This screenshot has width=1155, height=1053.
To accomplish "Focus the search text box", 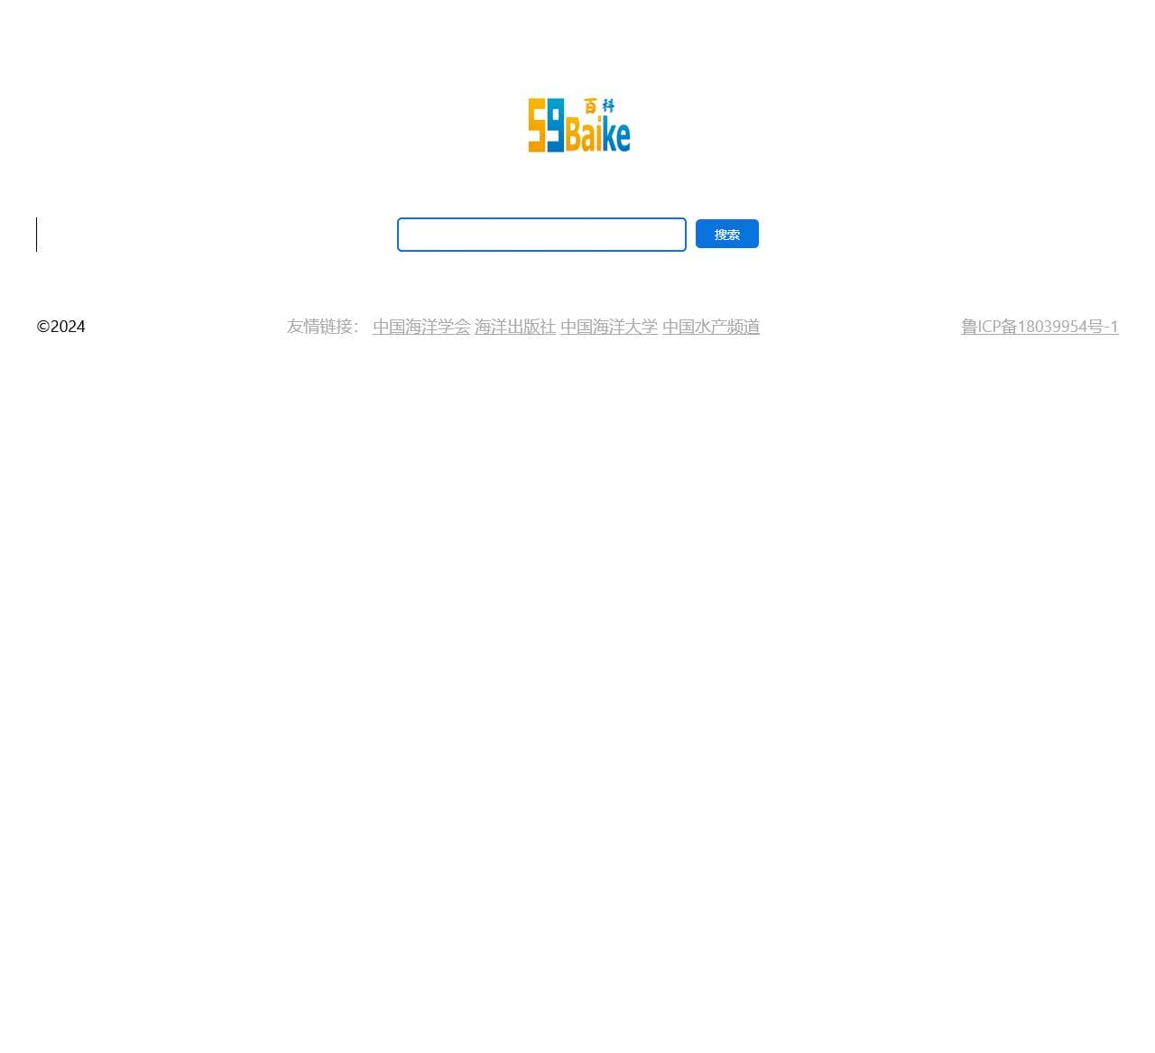I will tap(541, 235).
